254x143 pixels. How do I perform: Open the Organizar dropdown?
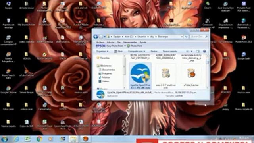[102, 51]
